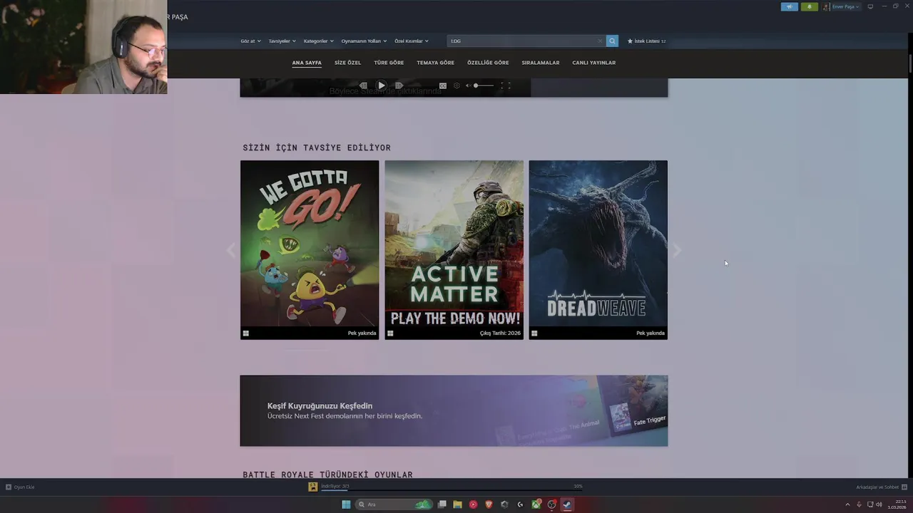Screen dimensions: 913x513
Task: Open the Active Matter game card
Action: tap(454, 249)
